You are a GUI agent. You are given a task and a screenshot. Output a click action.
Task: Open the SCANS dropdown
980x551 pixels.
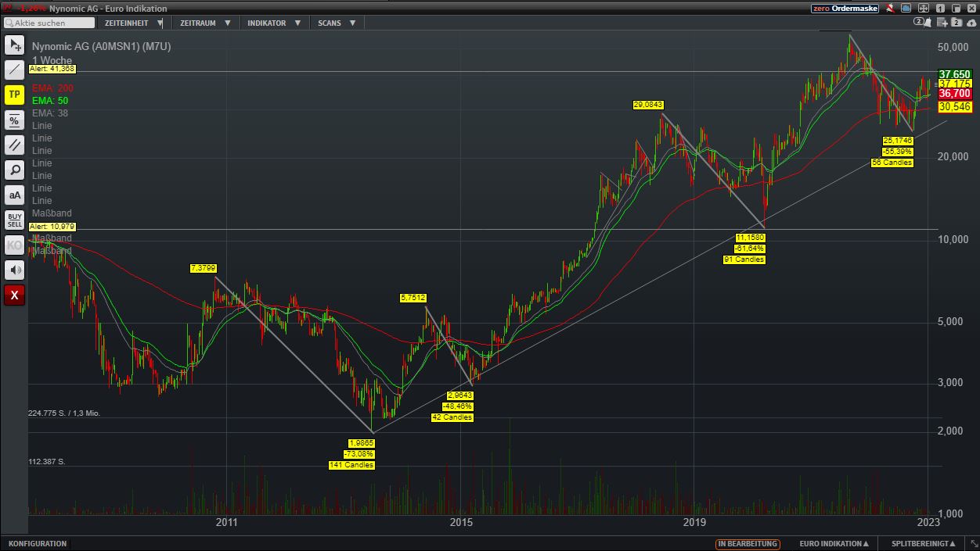(x=337, y=23)
